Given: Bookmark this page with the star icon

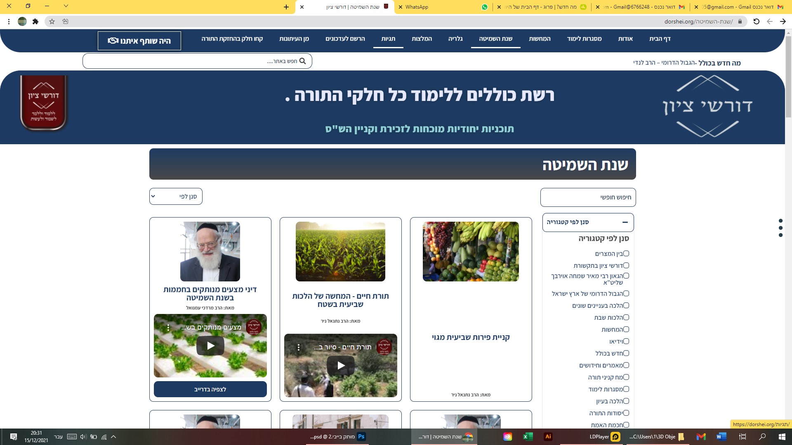Looking at the screenshot, I should (52, 21).
